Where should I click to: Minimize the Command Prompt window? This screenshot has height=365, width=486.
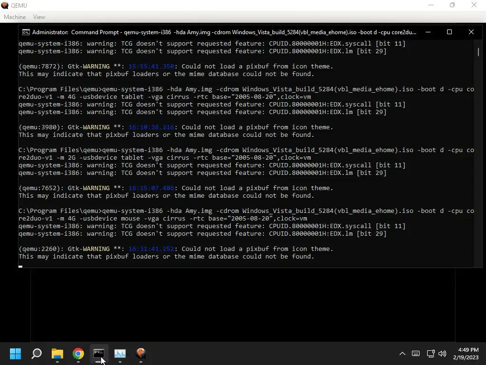tap(428, 32)
